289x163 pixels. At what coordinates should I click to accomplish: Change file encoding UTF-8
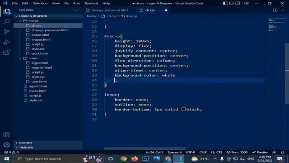[191, 152]
